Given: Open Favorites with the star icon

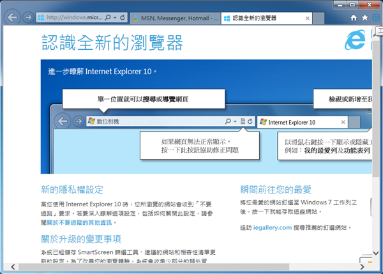Looking at the screenshot, I should [364, 18].
